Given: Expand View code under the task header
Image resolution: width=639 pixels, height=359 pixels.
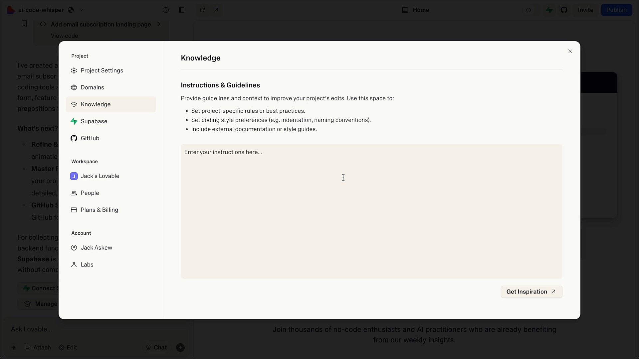Looking at the screenshot, I should point(64,36).
